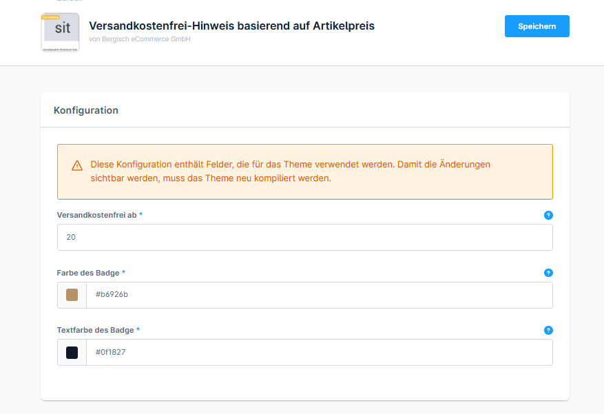Click the orange warning triangle icon
Viewport: 604px width, 414px height.
77,165
